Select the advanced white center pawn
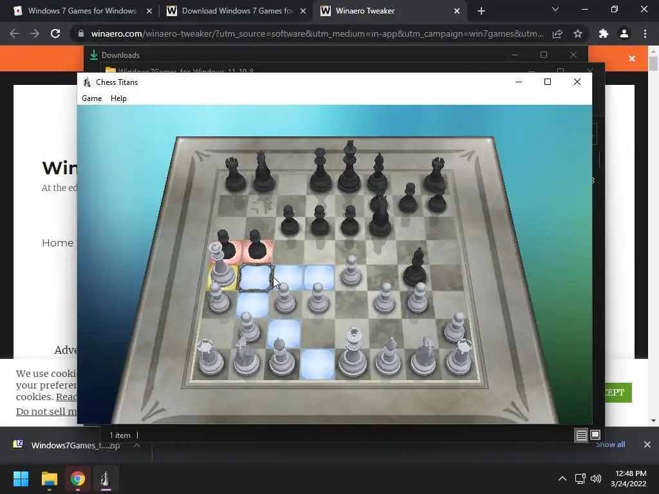The image size is (659, 494). 351,271
